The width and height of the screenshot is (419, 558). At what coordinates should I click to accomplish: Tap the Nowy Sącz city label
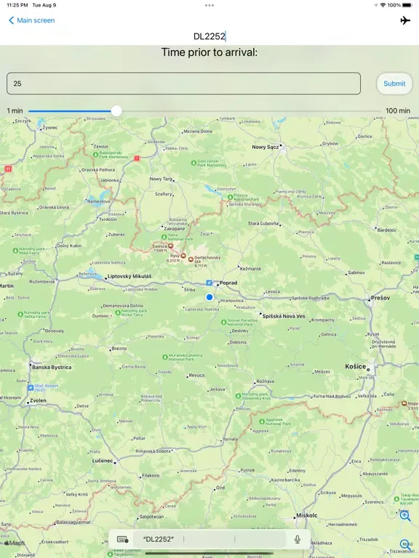tap(266, 147)
